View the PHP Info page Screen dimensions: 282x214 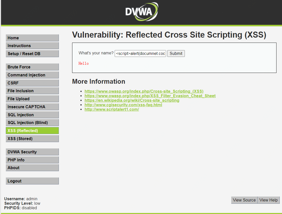pos(32,160)
